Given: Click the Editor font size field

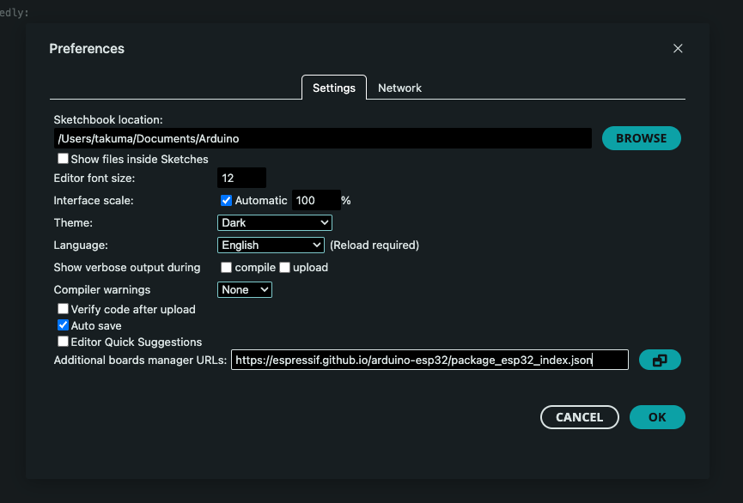Looking at the screenshot, I should click(x=241, y=178).
